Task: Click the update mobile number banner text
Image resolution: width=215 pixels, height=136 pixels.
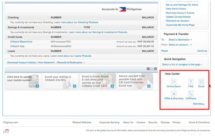Action: point(19,79)
